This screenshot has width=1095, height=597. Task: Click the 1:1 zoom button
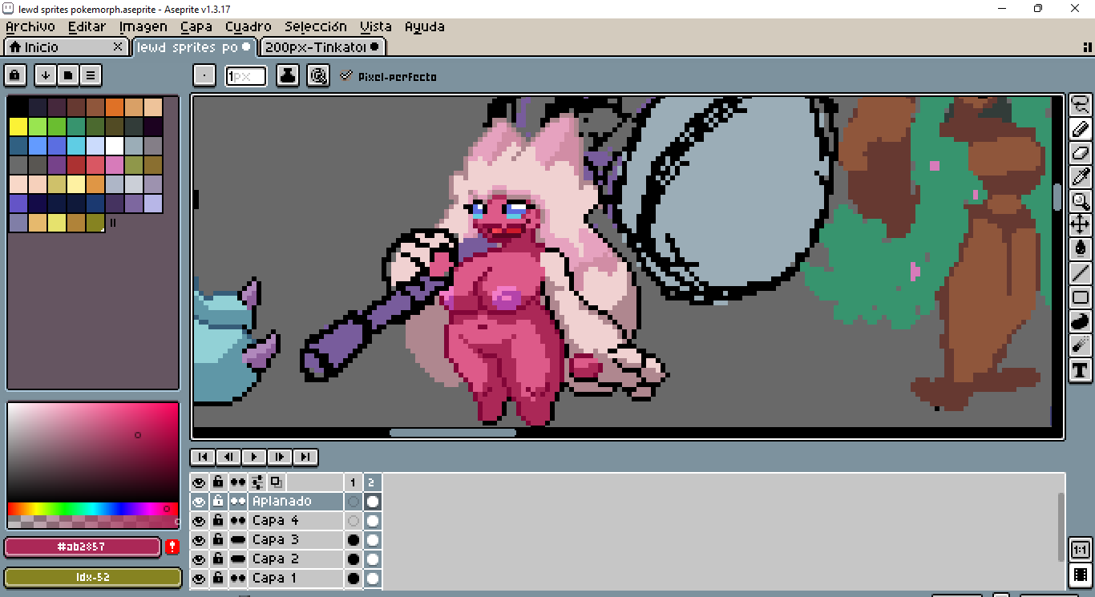[x=1081, y=550]
